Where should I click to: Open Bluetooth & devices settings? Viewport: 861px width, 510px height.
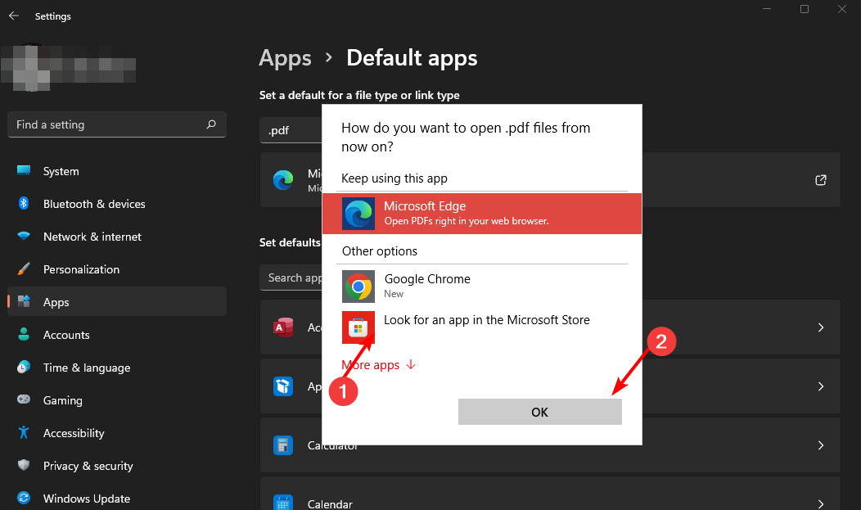[117, 204]
